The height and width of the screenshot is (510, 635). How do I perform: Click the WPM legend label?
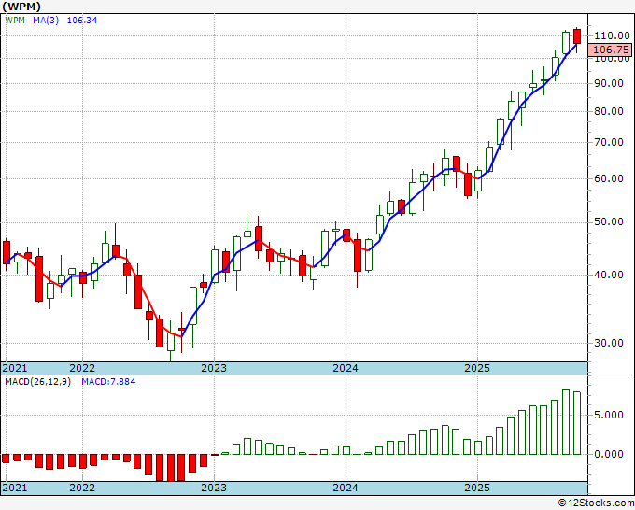(x=15, y=21)
